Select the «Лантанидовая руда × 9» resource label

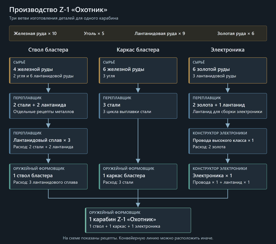click(160, 33)
